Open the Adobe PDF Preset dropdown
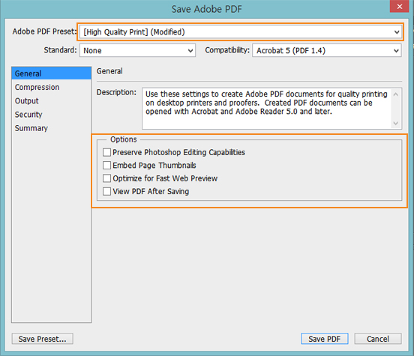This screenshot has height=356, width=414. [240, 32]
